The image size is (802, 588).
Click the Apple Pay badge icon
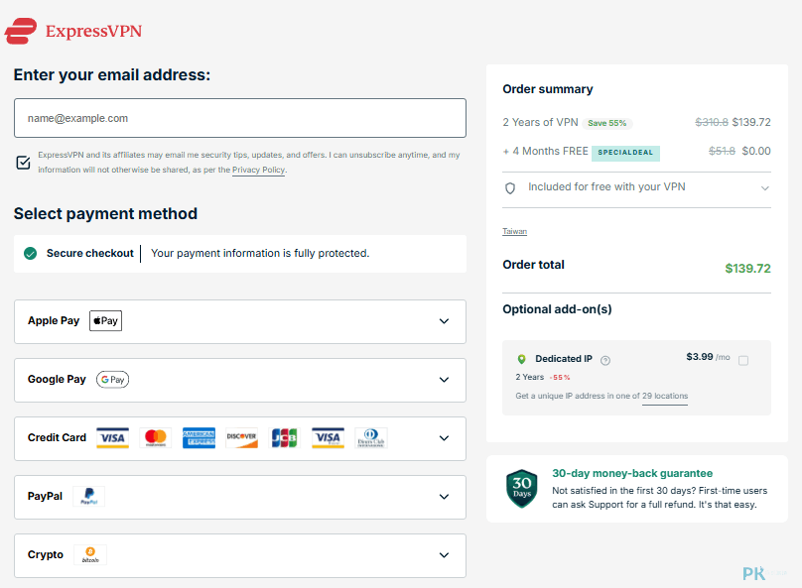106,321
